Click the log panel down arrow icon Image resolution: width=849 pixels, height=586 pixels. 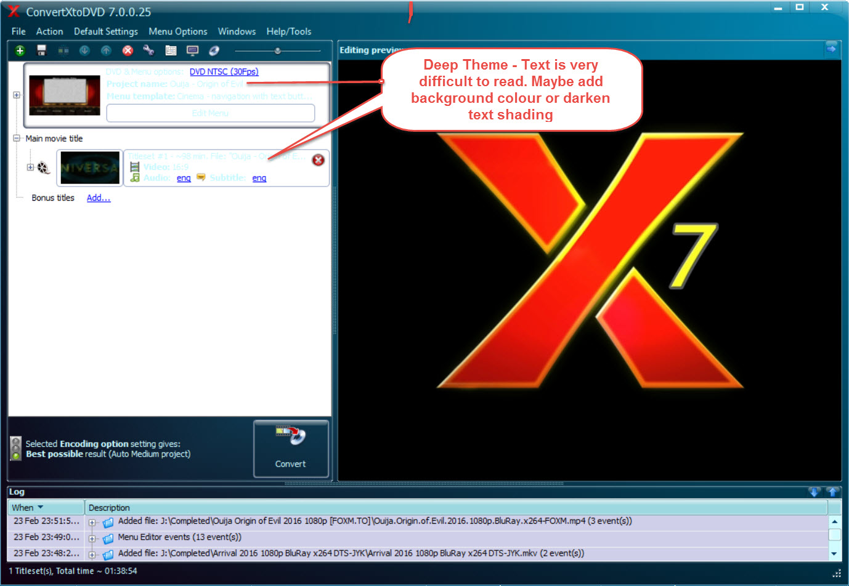814,492
